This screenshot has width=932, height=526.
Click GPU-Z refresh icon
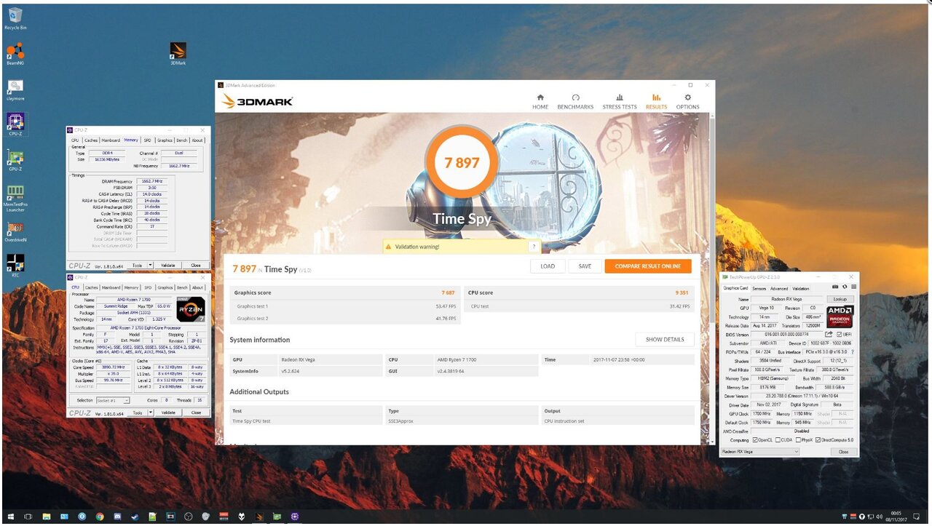pos(844,287)
